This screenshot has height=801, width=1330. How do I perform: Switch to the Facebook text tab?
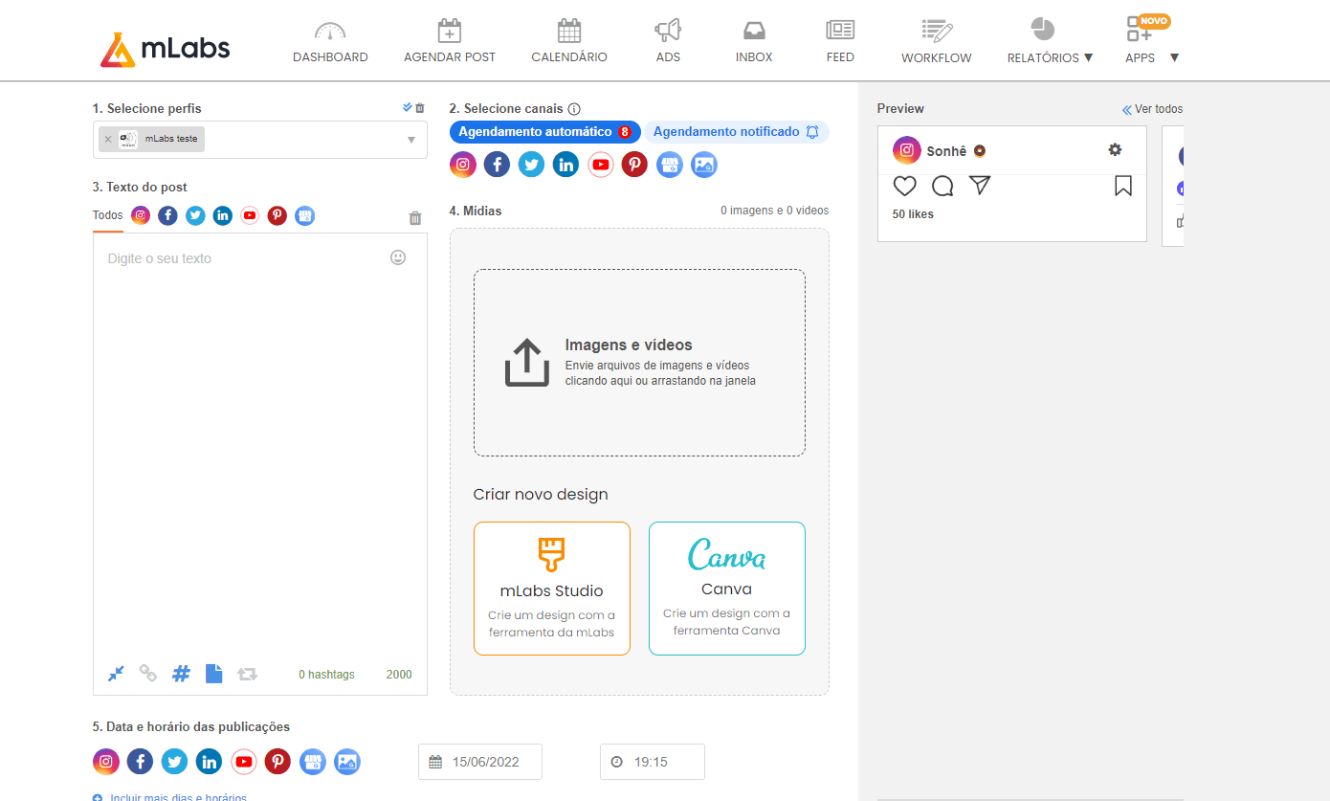coord(167,215)
